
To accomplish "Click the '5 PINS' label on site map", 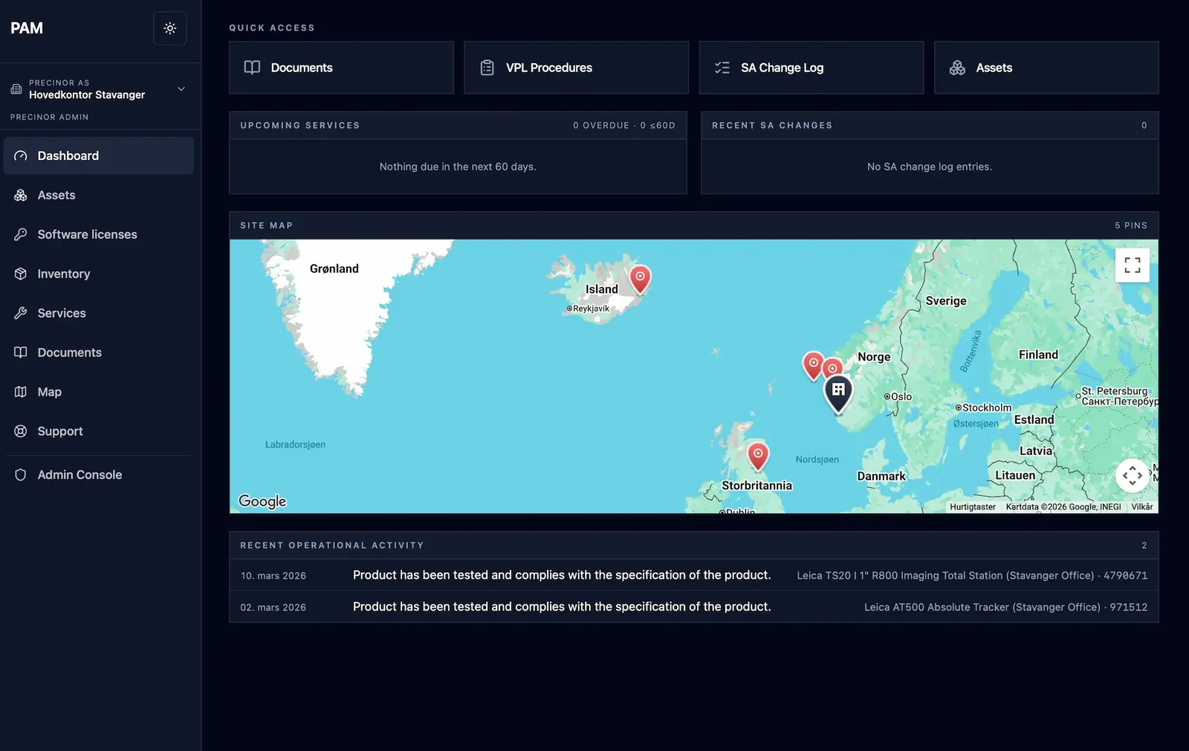I will pyautogui.click(x=1131, y=225).
